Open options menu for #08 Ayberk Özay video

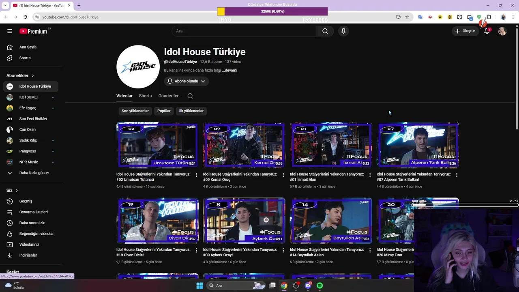283,251
